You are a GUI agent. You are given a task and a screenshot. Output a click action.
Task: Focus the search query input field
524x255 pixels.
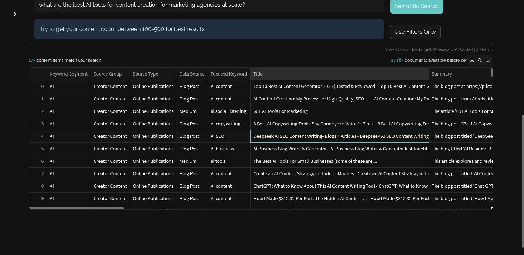(209, 5)
